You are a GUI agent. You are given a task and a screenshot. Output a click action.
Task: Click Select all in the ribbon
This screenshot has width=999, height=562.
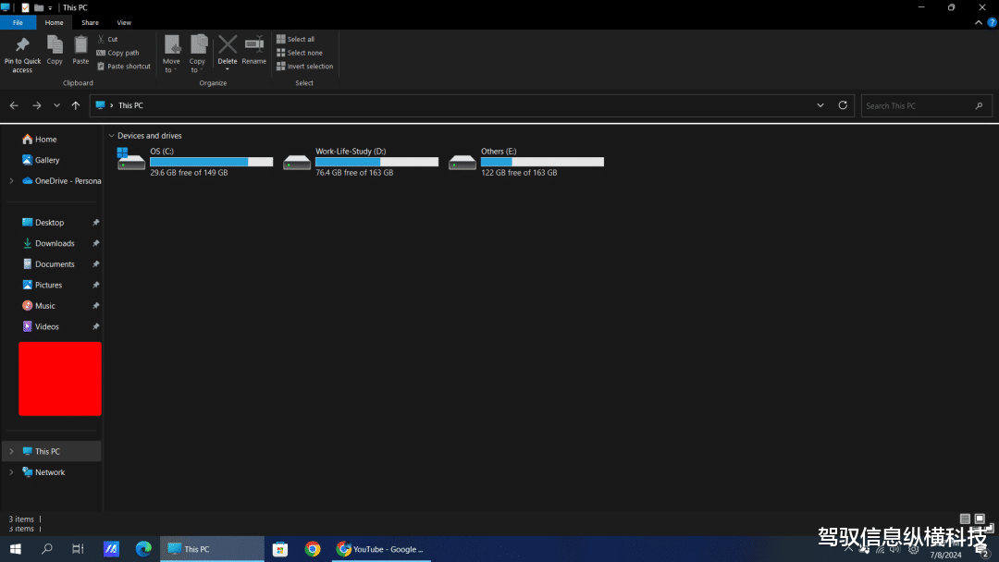coord(296,40)
